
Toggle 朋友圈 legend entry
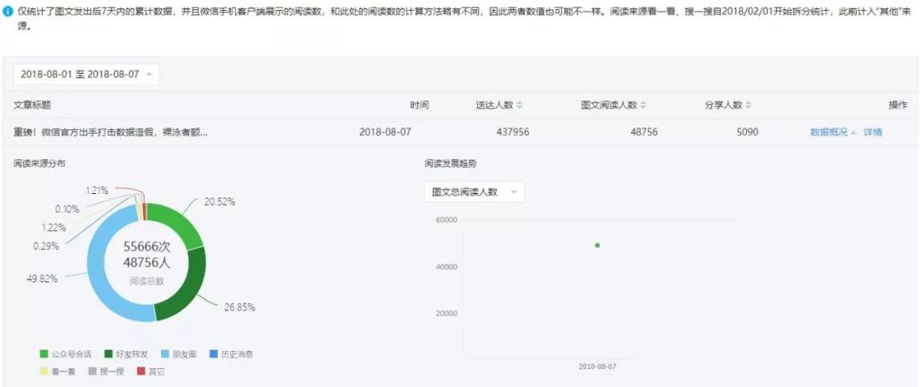point(179,354)
